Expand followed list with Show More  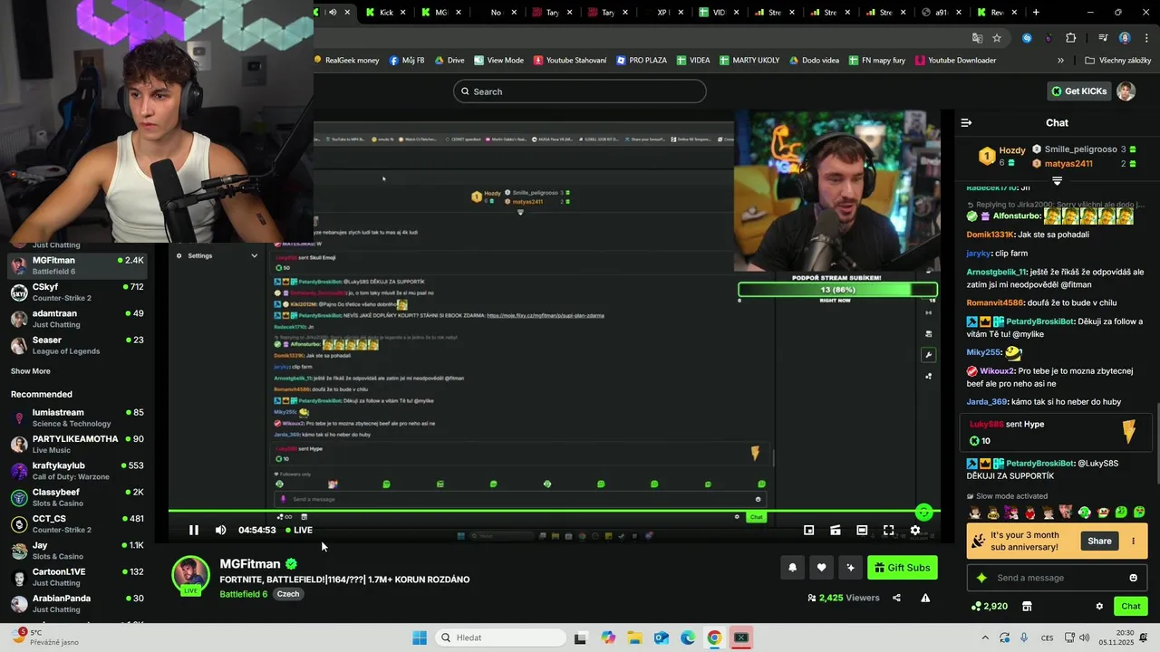pos(30,371)
